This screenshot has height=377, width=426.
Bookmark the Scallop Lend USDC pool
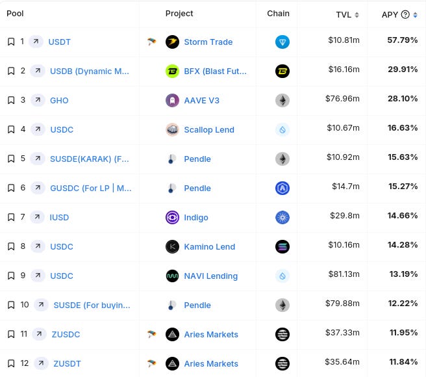tap(11, 129)
